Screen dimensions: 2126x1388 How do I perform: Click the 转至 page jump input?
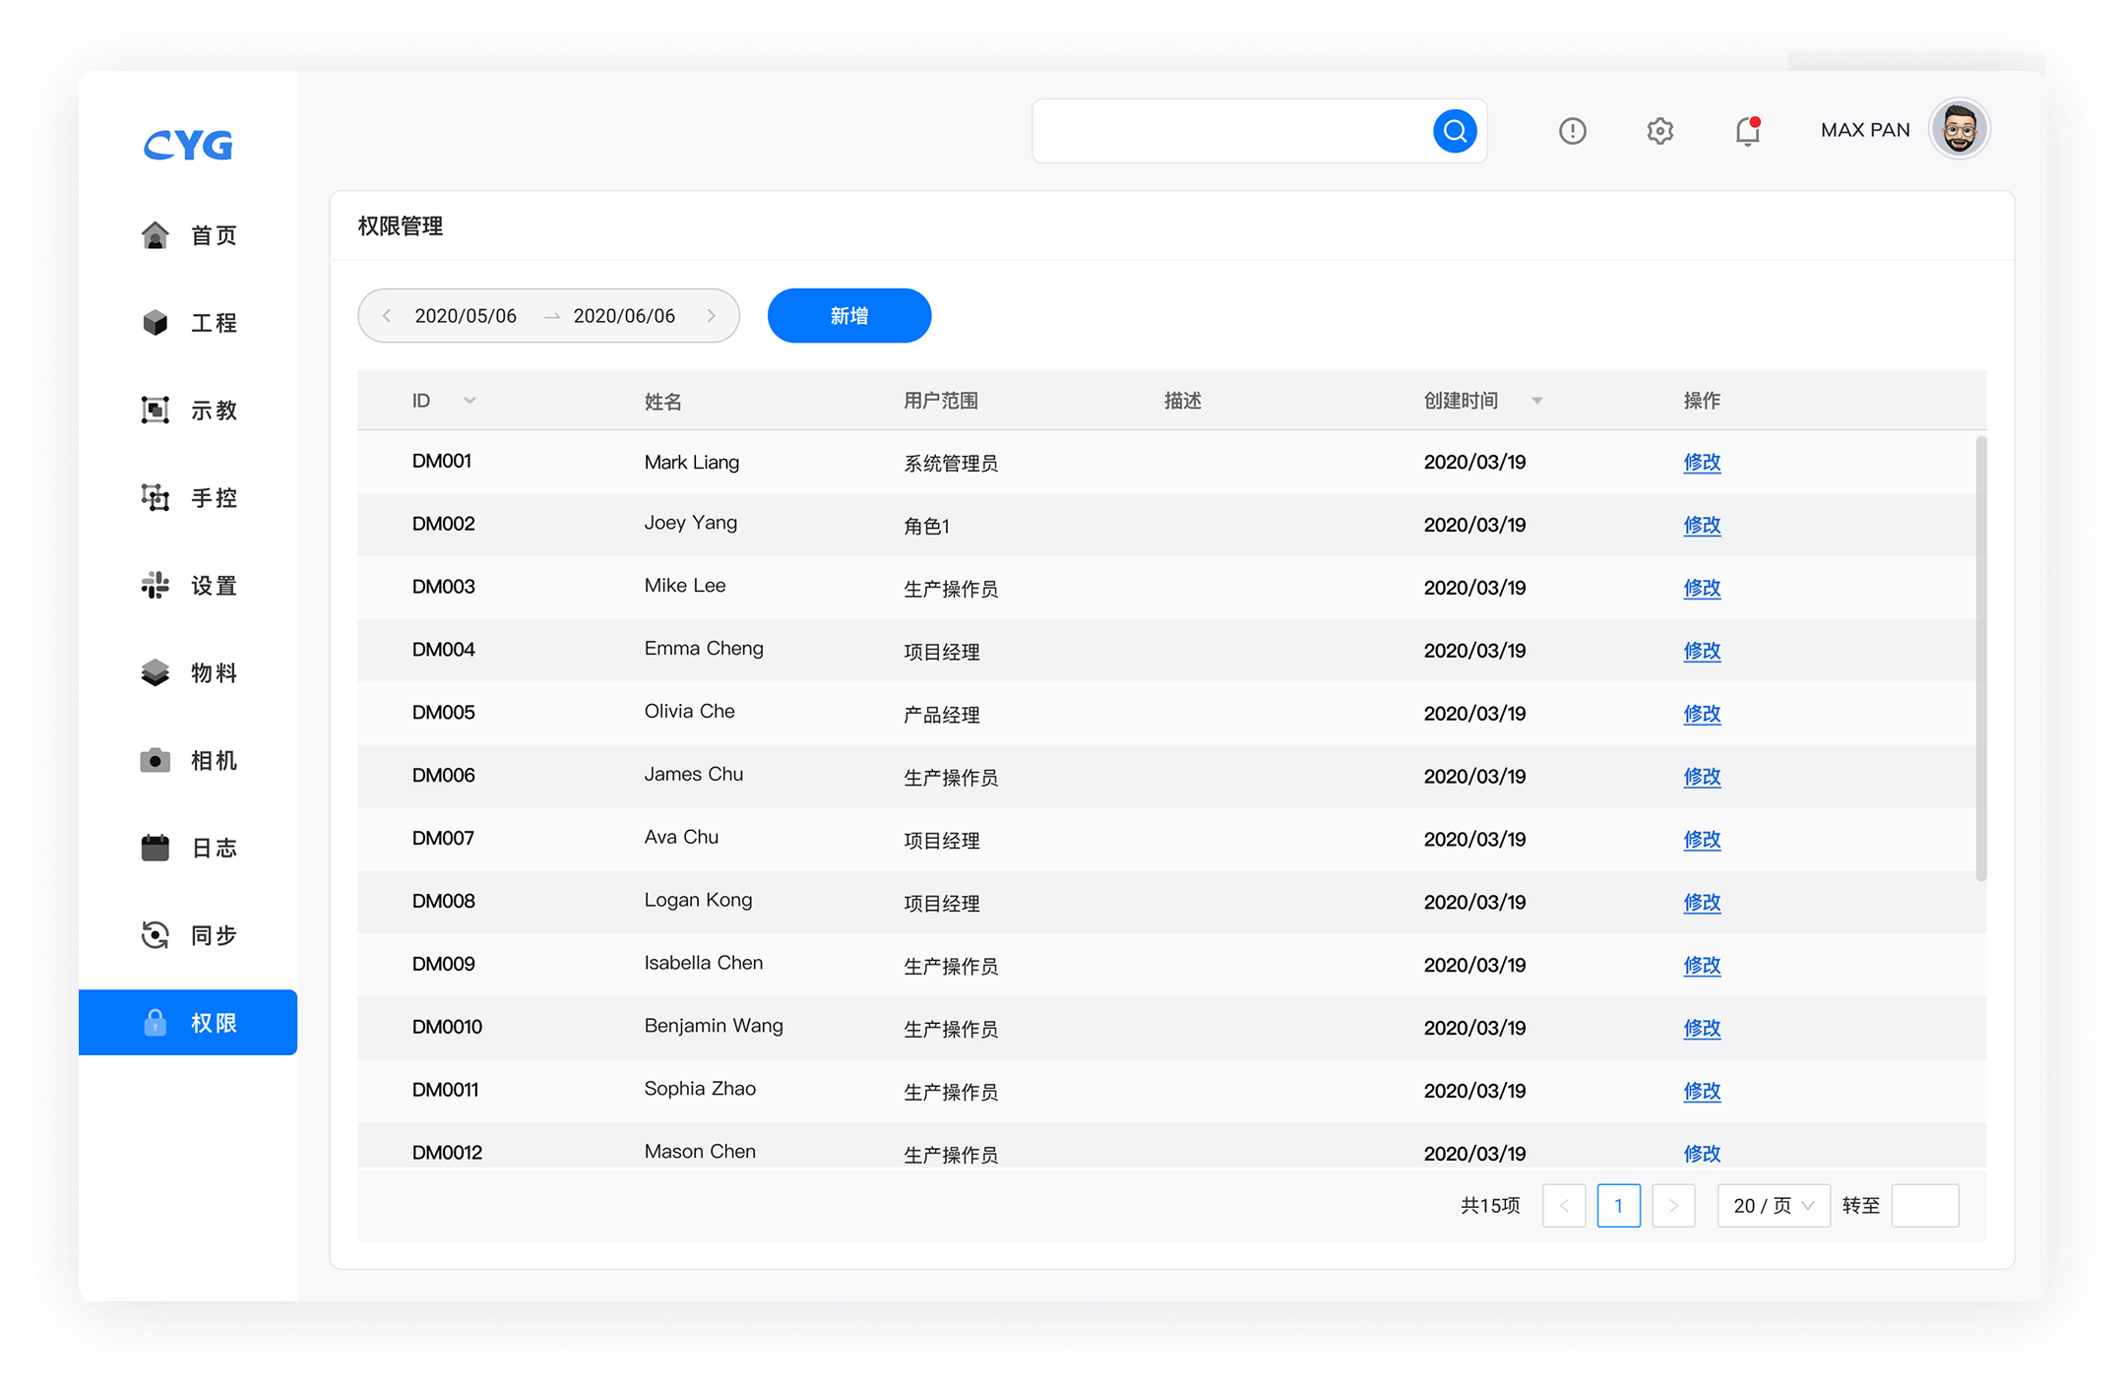[1925, 1206]
